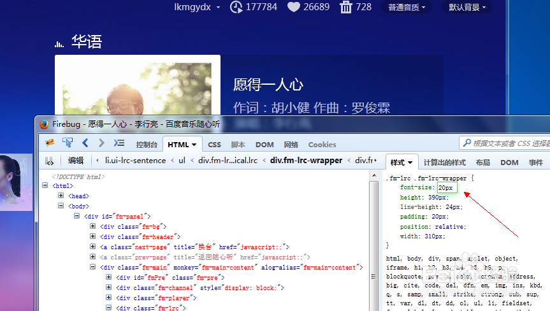The width and height of the screenshot is (550, 311).
Task: Open the 事件 side tab
Action: pos(535,163)
